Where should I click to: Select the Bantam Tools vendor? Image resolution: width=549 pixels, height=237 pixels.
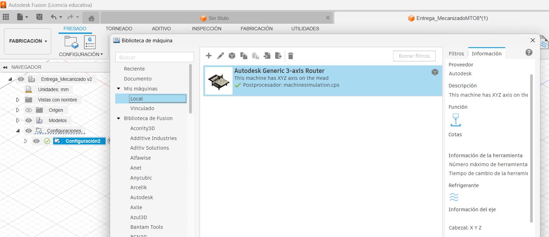pyautogui.click(x=147, y=227)
